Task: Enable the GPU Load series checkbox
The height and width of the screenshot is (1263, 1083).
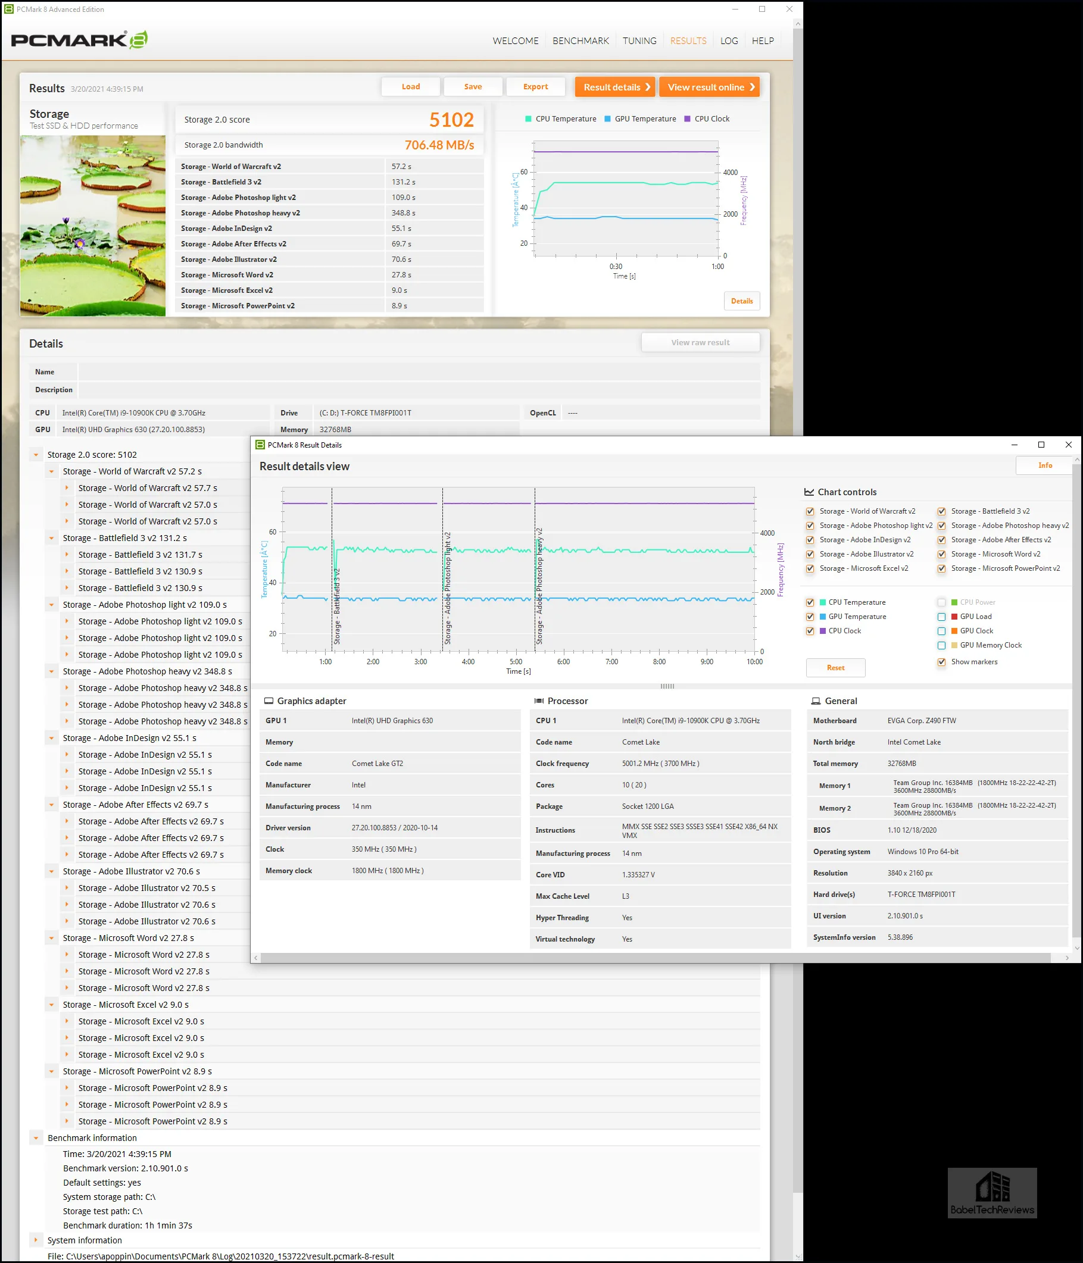Action: [x=941, y=617]
